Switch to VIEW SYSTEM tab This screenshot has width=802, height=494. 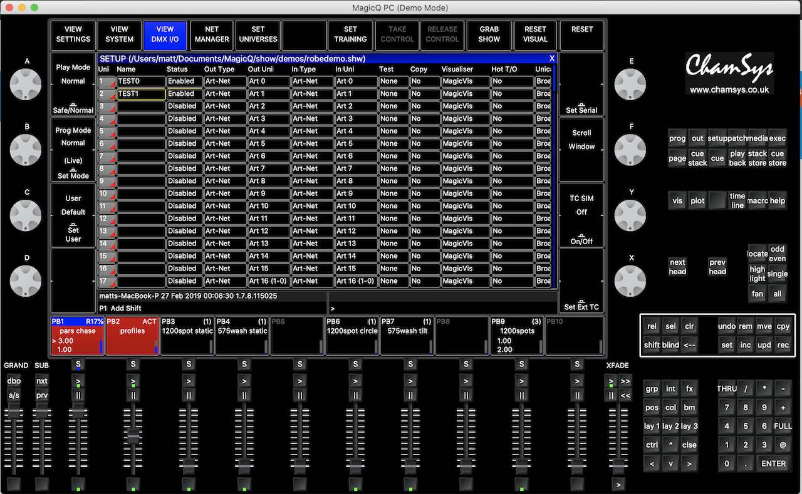coord(119,34)
